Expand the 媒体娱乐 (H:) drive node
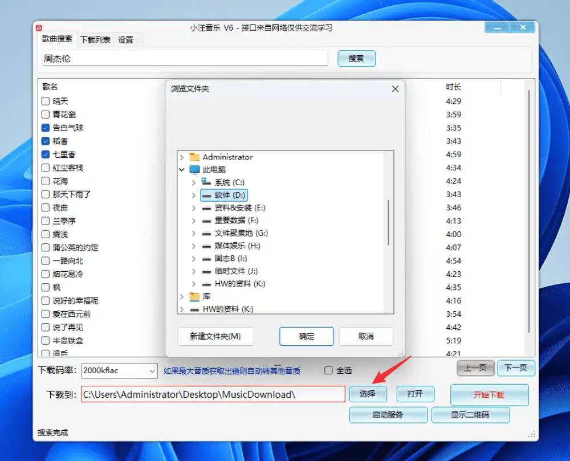This screenshot has width=570, height=461. [194, 246]
